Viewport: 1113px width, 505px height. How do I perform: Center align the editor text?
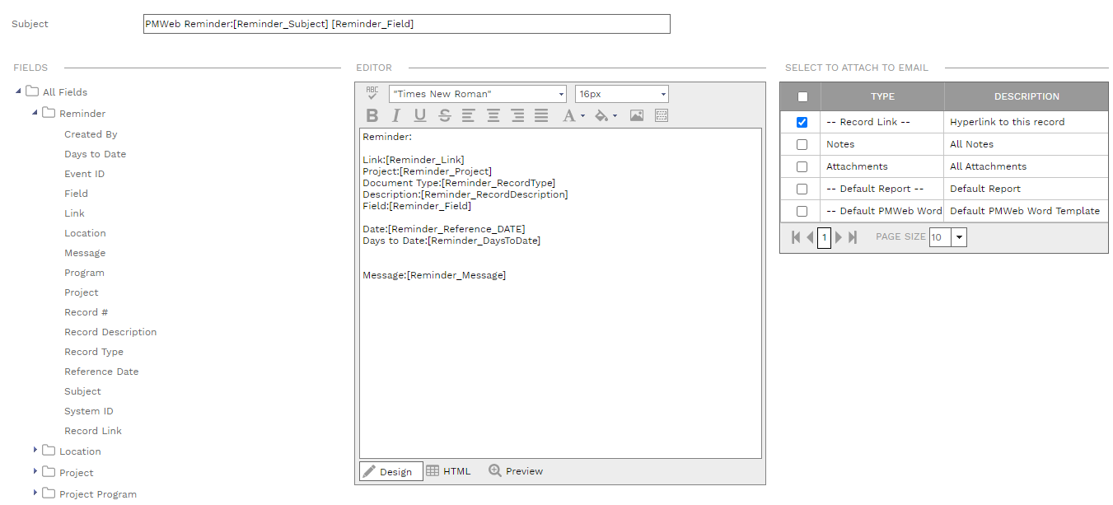[x=493, y=116]
